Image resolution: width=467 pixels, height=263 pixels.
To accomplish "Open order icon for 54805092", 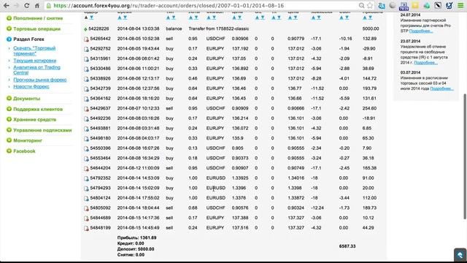I will 86,208.
